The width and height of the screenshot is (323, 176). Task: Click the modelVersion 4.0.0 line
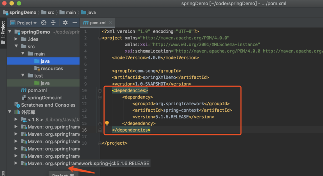pyautogui.click(x=155, y=57)
